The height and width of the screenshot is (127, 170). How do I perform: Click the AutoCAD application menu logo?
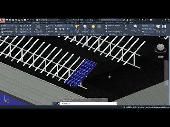(x=2, y=20)
